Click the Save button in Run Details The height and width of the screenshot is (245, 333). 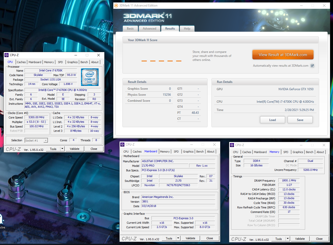300,120
